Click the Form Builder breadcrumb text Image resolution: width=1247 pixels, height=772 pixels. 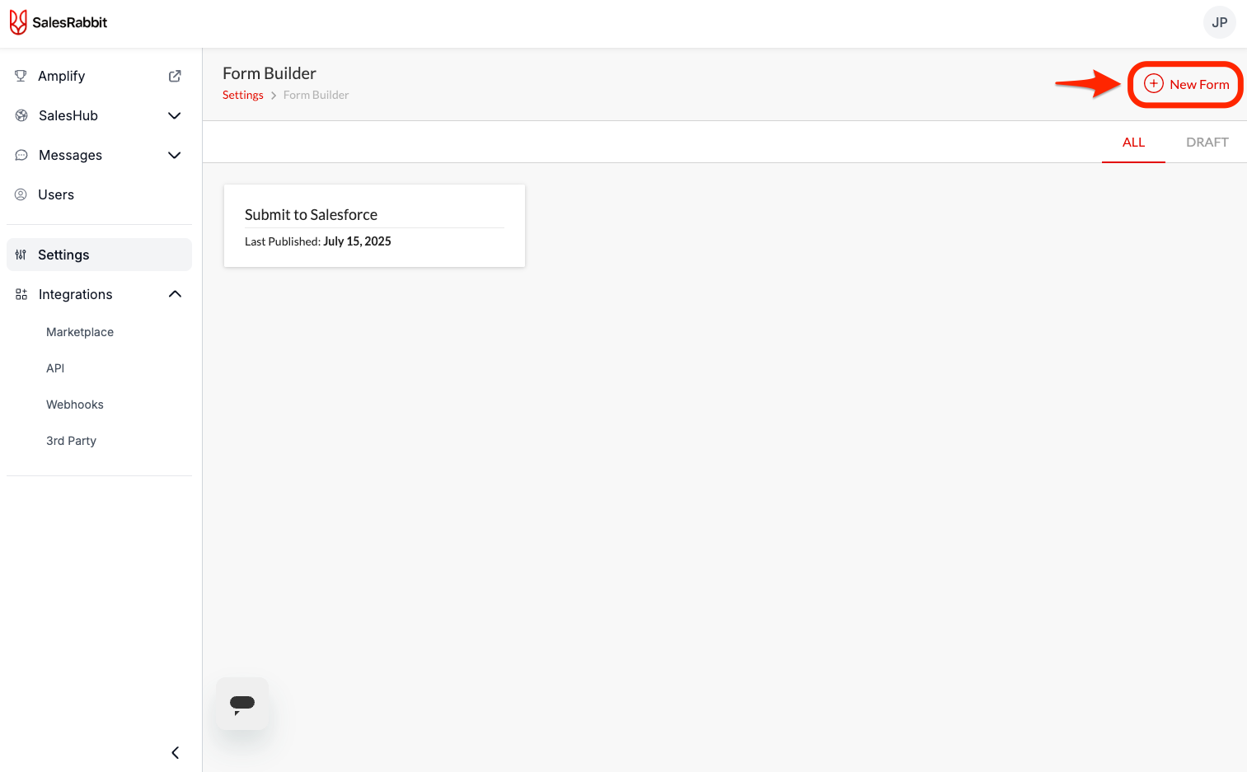(316, 95)
